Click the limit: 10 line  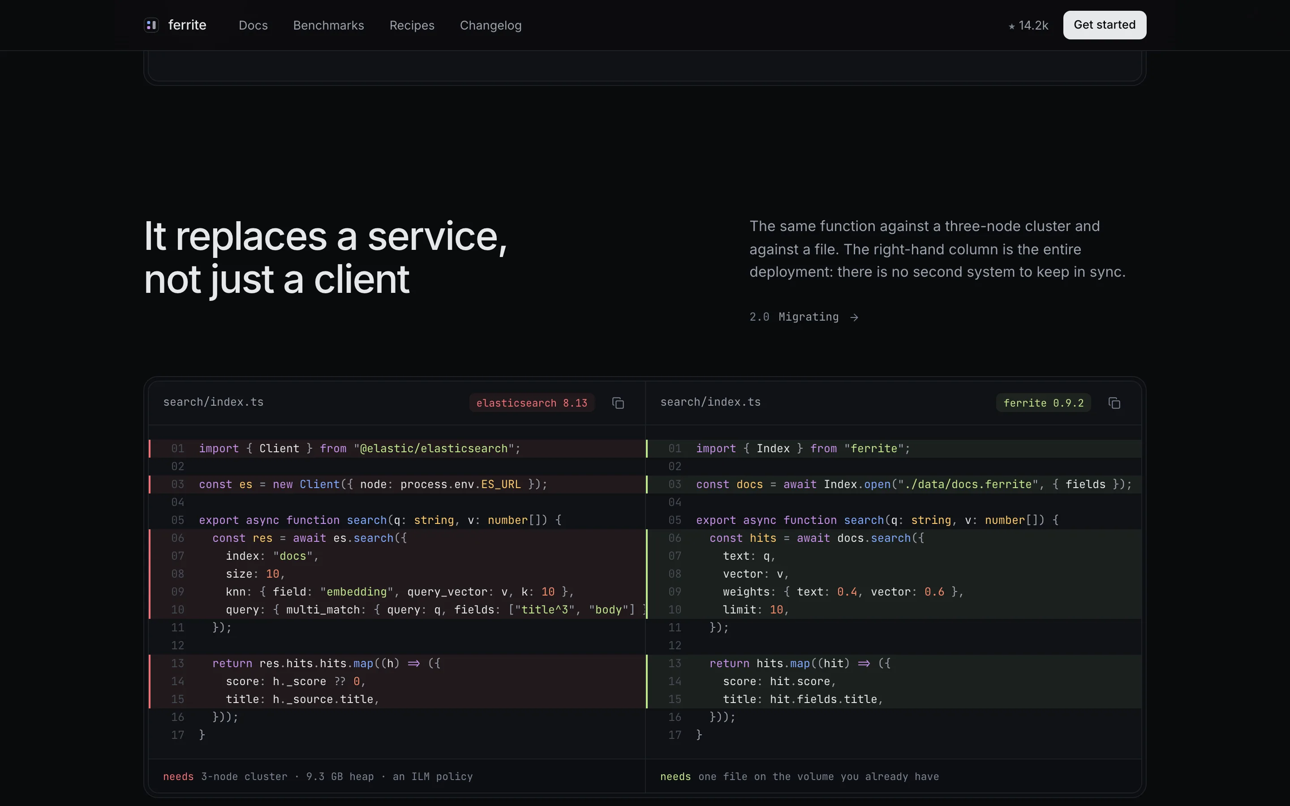(x=894, y=610)
